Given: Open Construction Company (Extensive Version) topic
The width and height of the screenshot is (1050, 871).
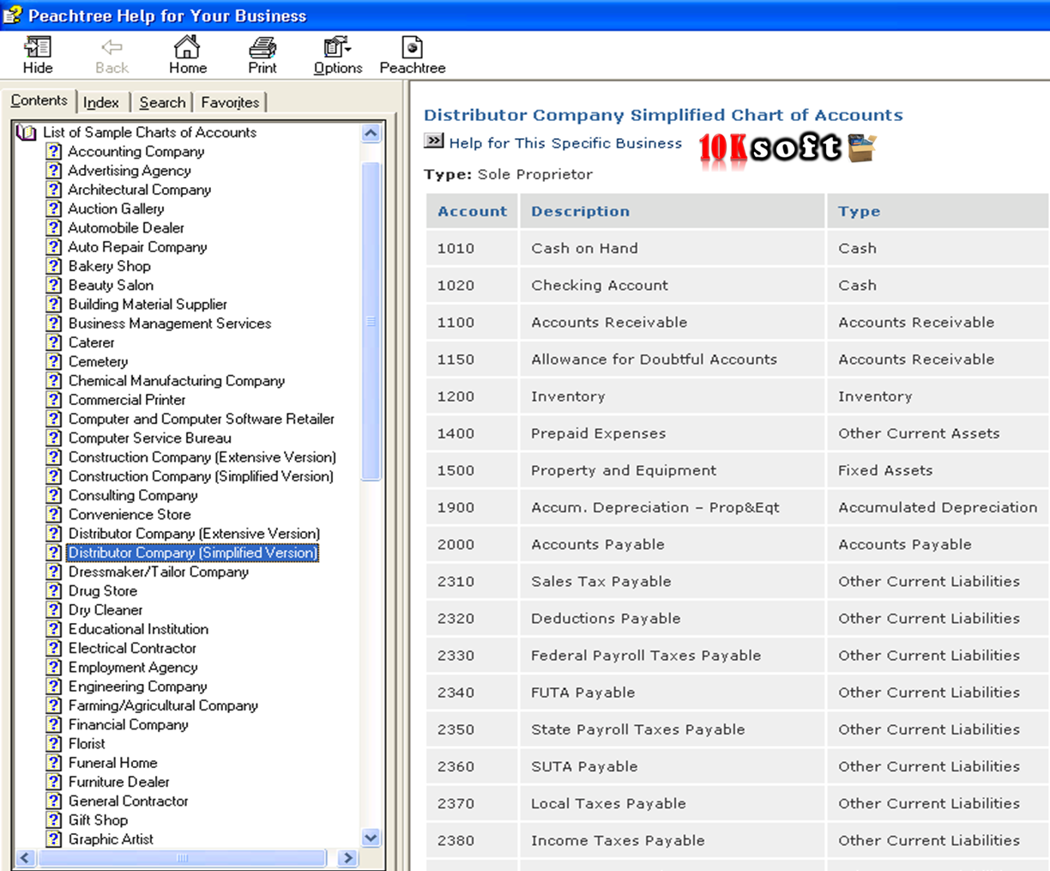Looking at the screenshot, I should [202, 457].
